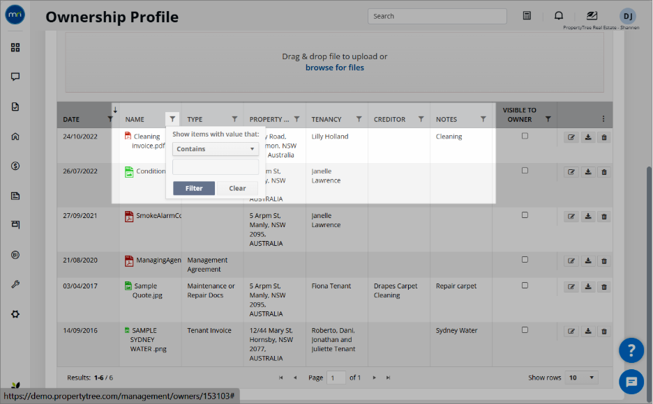Open the table column options kebab menu
Image resolution: width=653 pixels, height=404 pixels.
tap(603, 119)
